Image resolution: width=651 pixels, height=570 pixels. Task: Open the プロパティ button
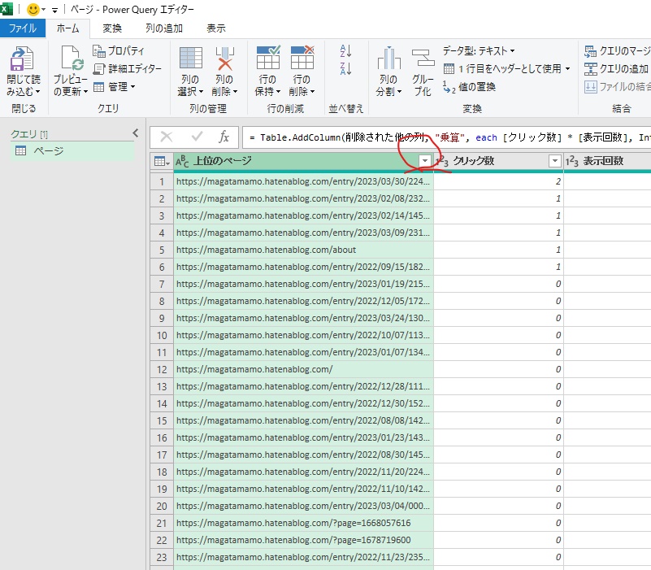[x=119, y=50]
